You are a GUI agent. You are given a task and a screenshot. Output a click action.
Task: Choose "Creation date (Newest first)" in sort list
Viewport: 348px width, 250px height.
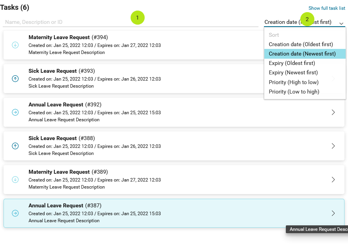[302, 54]
